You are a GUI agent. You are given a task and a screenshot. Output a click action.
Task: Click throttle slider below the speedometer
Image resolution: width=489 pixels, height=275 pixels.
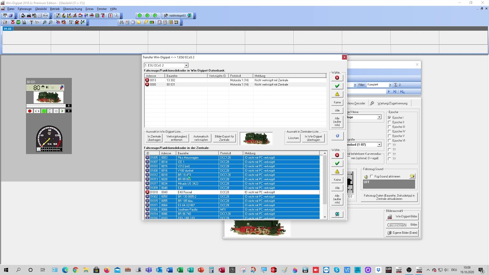click(x=49, y=150)
